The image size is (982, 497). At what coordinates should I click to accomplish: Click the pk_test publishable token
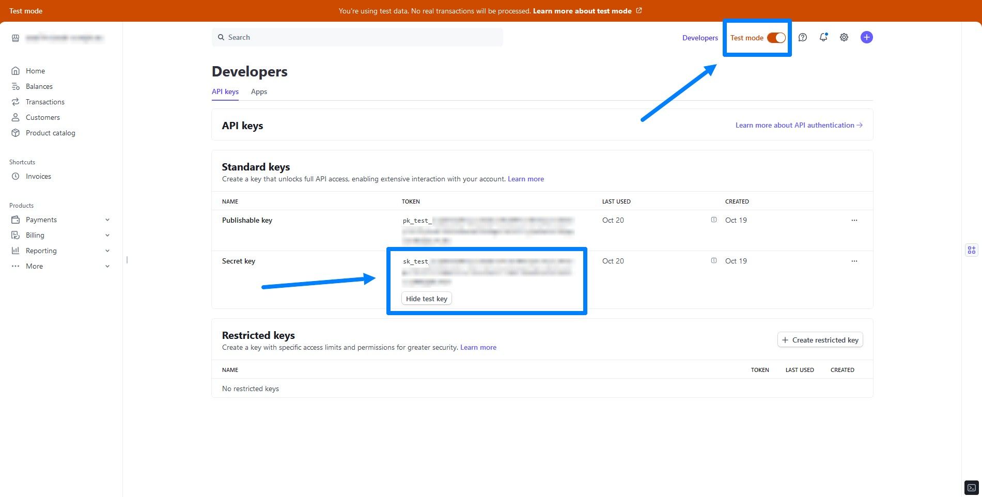(488, 230)
